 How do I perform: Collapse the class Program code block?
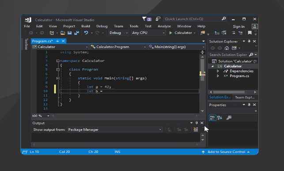pyautogui.click(x=58, y=70)
